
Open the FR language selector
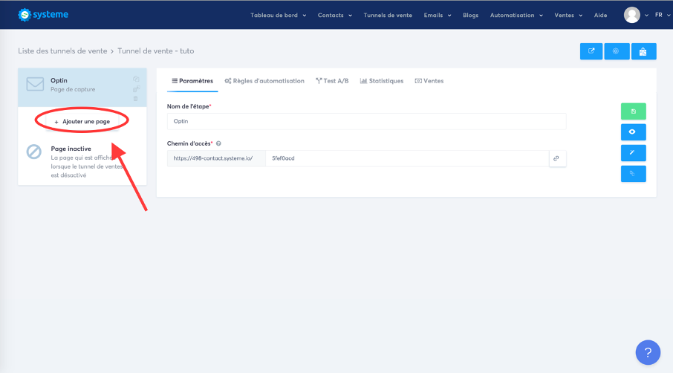pyautogui.click(x=663, y=15)
